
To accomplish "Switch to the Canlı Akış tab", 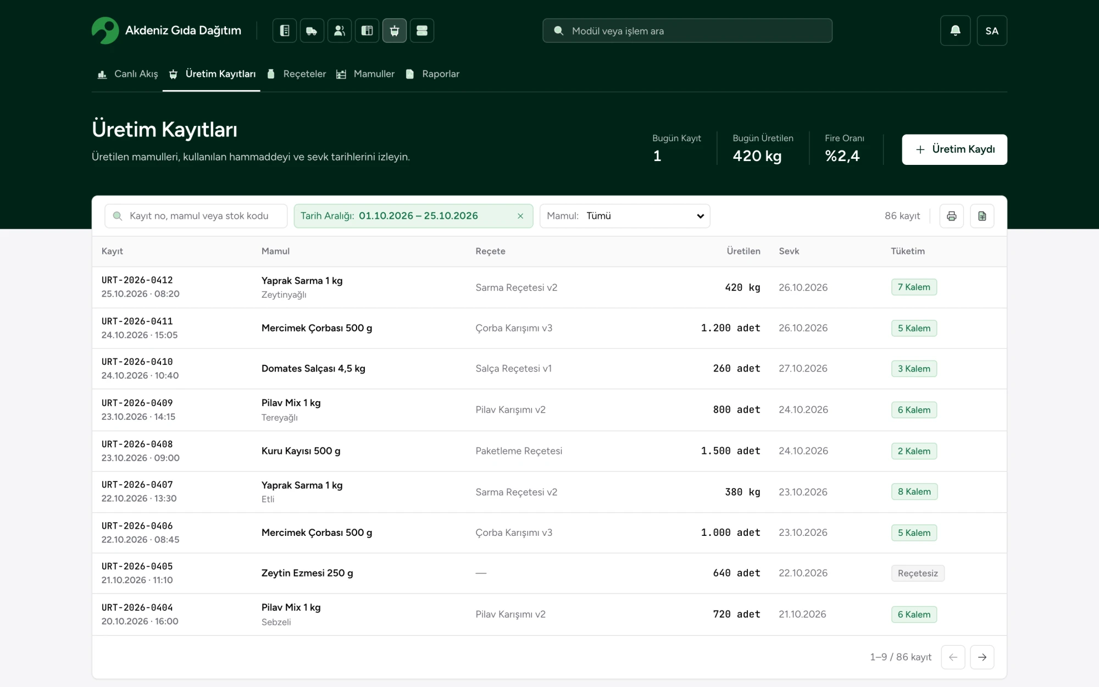I will 127,74.
